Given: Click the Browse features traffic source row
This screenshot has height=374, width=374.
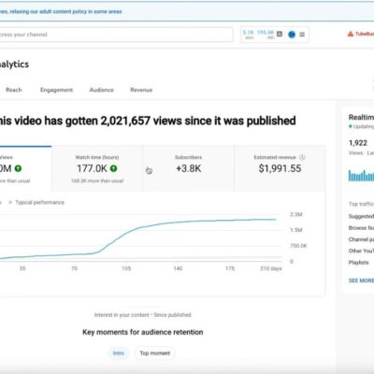Looking at the screenshot, I should (x=361, y=228).
